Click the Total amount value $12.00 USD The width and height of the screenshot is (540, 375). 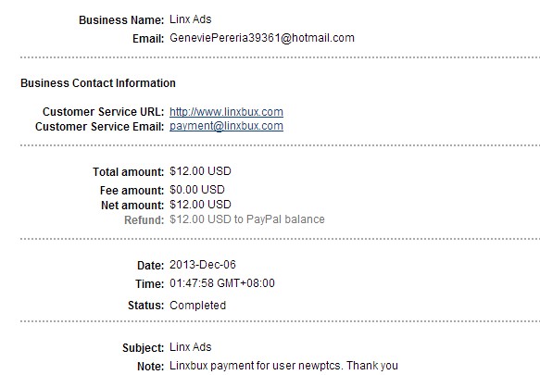[200, 171]
